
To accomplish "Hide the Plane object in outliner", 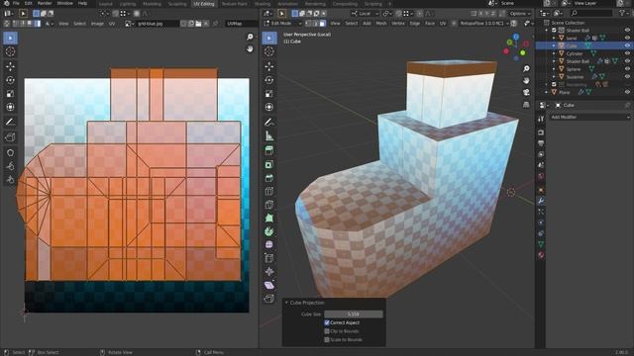I will [627, 92].
